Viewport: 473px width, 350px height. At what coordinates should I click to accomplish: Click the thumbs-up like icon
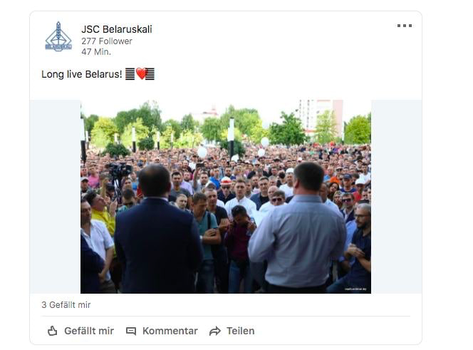pos(53,331)
